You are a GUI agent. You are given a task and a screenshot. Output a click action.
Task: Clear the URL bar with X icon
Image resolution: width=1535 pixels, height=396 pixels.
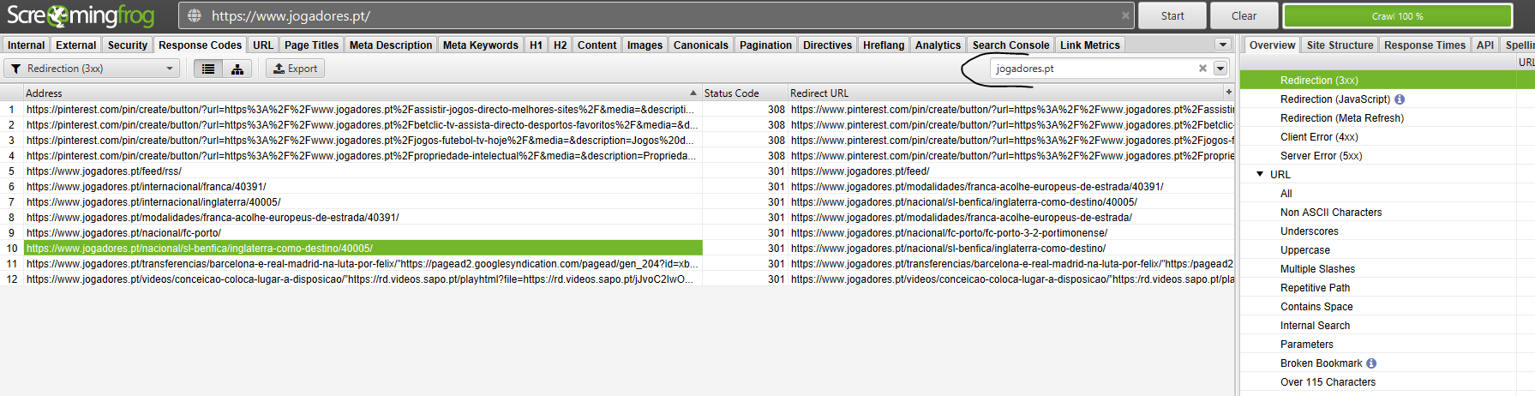coord(1125,15)
